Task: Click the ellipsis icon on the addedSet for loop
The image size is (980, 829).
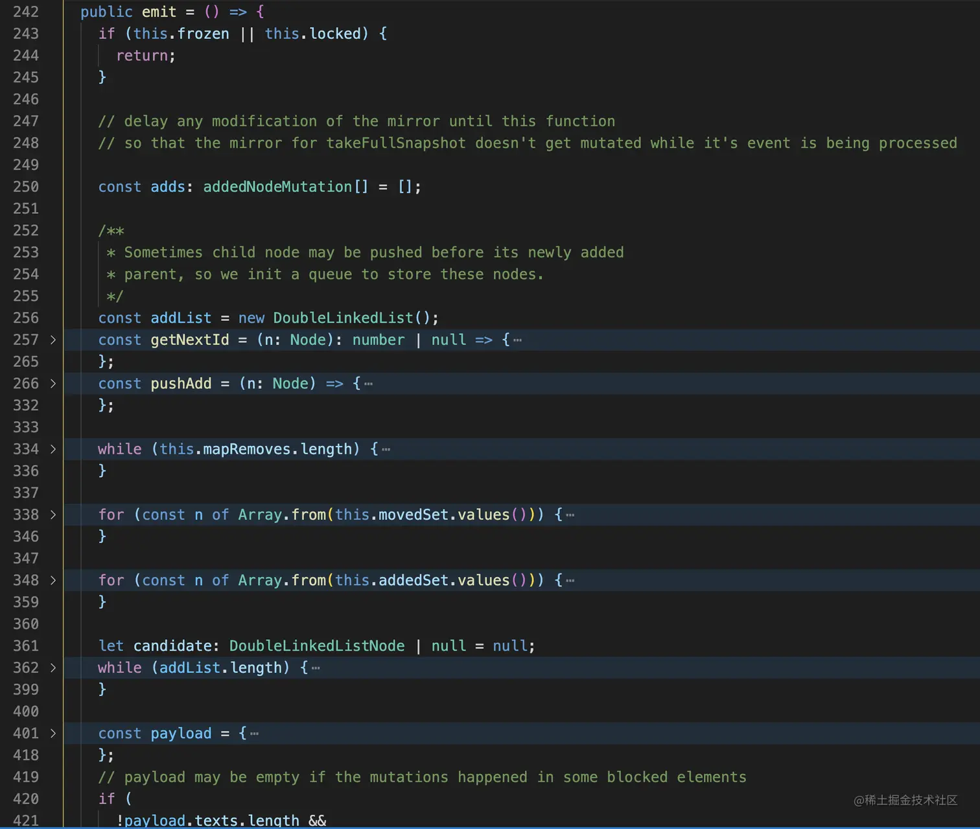Action: pyautogui.click(x=570, y=580)
